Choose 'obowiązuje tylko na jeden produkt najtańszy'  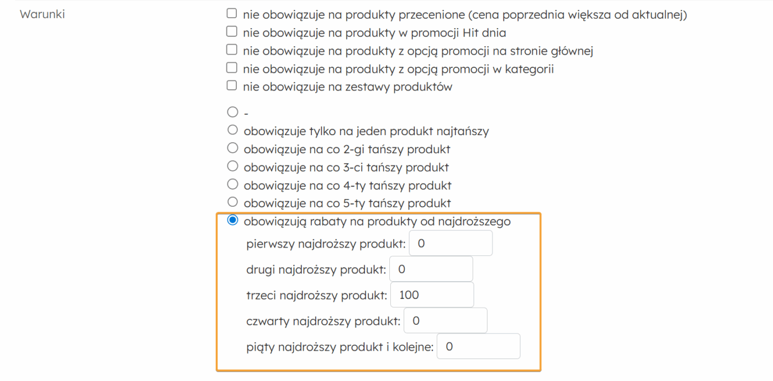tap(232, 131)
